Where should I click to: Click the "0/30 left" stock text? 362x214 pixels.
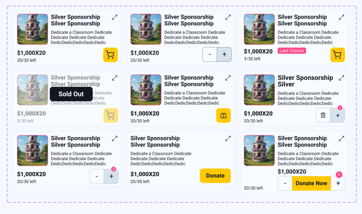tap(25, 121)
